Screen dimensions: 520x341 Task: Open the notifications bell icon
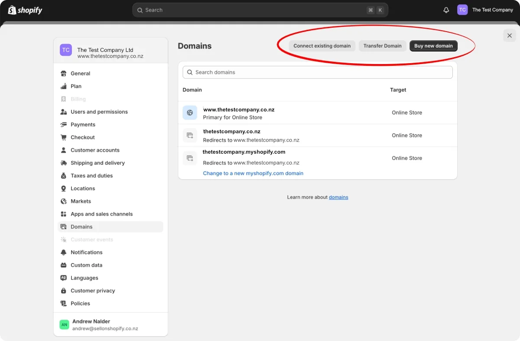coord(446,10)
